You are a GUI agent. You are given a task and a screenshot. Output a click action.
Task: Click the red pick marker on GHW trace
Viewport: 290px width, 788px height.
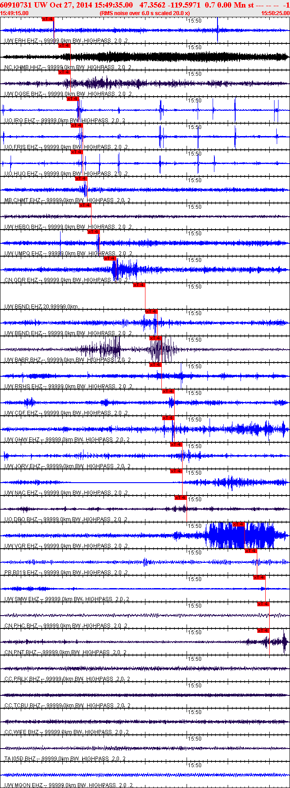168,418
